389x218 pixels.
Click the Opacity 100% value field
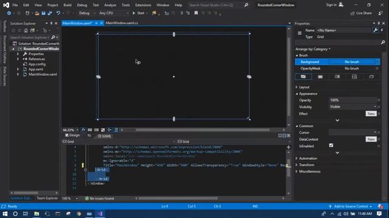pyautogui.click(x=353, y=100)
